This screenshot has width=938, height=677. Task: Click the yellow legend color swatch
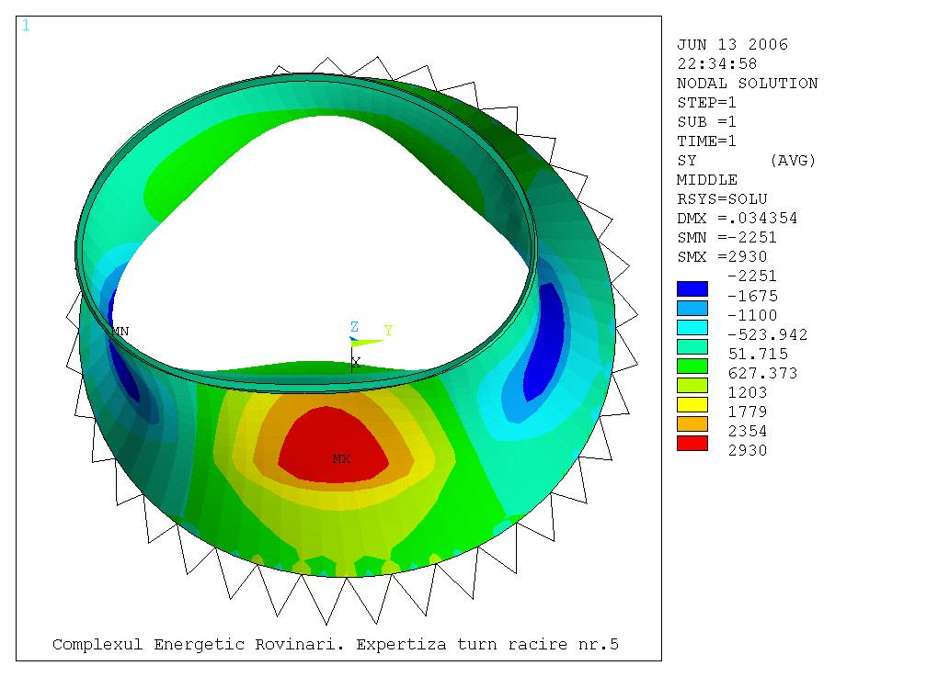(692, 404)
